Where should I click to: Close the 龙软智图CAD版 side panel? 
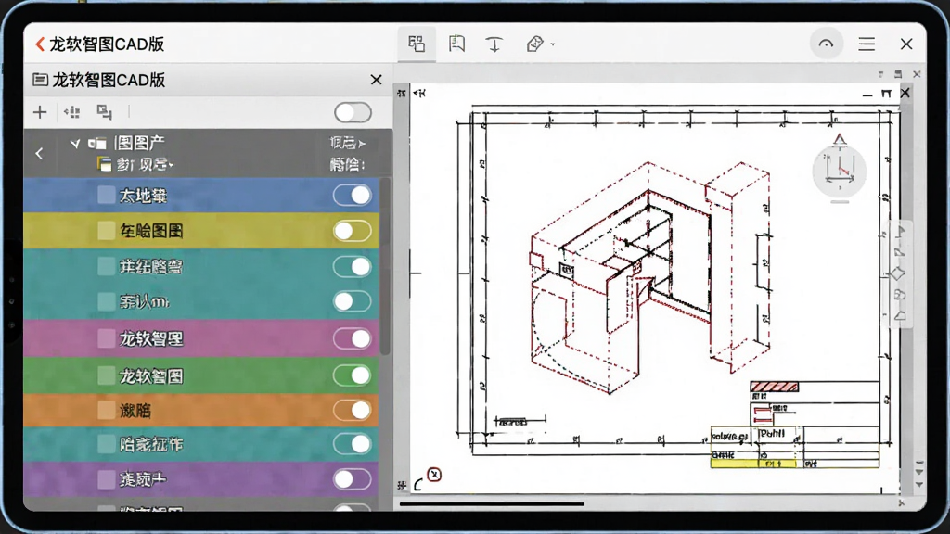377,80
